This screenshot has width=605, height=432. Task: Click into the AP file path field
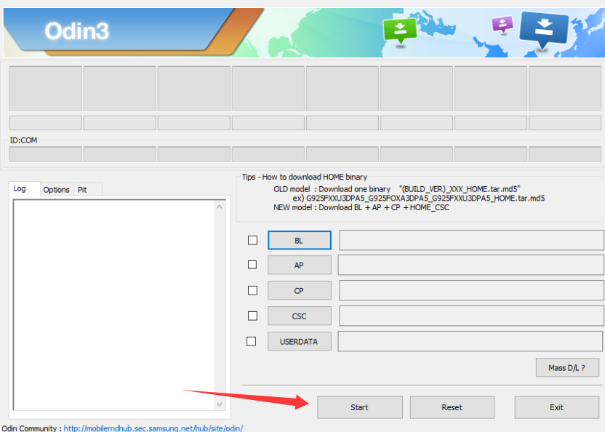(470, 265)
